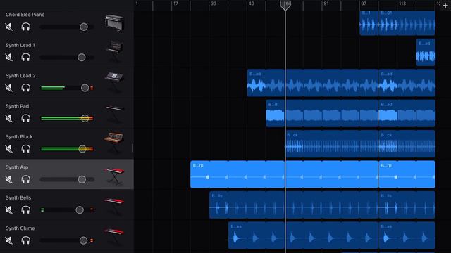Viewport: 451px width, 253px height.
Task: Select the Synth Bells track name
Action: [x=18, y=197]
